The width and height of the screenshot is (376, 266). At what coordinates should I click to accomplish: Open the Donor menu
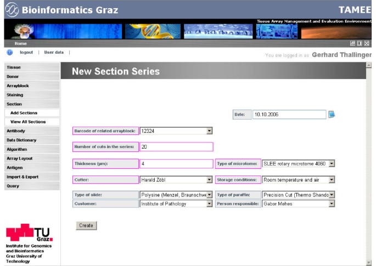pos(32,76)
